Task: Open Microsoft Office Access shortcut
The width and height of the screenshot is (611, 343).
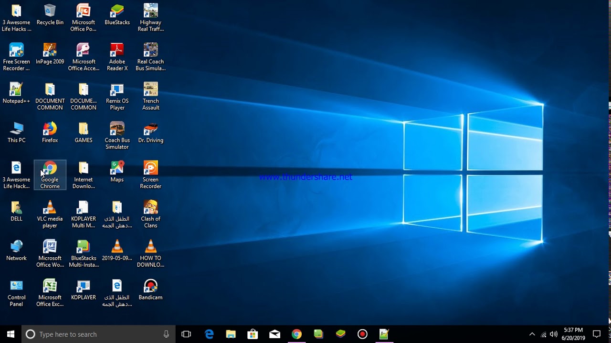Action: click(x=84, y=57)
